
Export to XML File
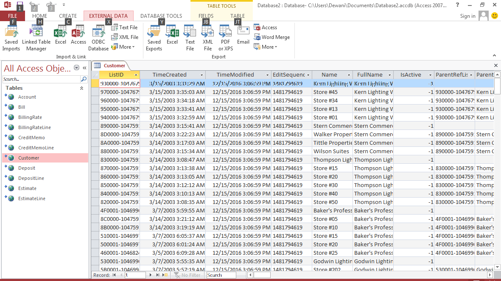tap(208, 38)
